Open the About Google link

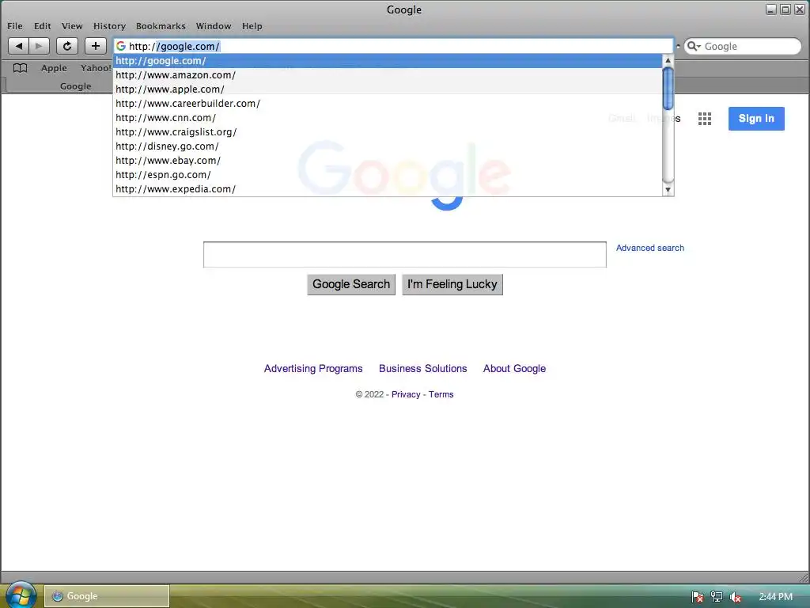pyautogui.click(x=514, y=369)
